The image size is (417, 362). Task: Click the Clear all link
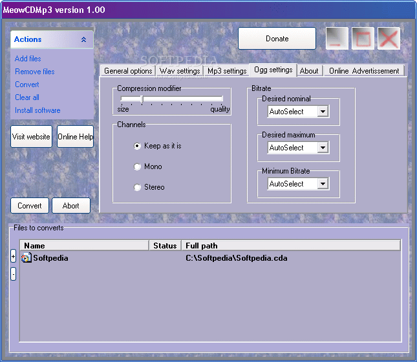tap(27, 97)
